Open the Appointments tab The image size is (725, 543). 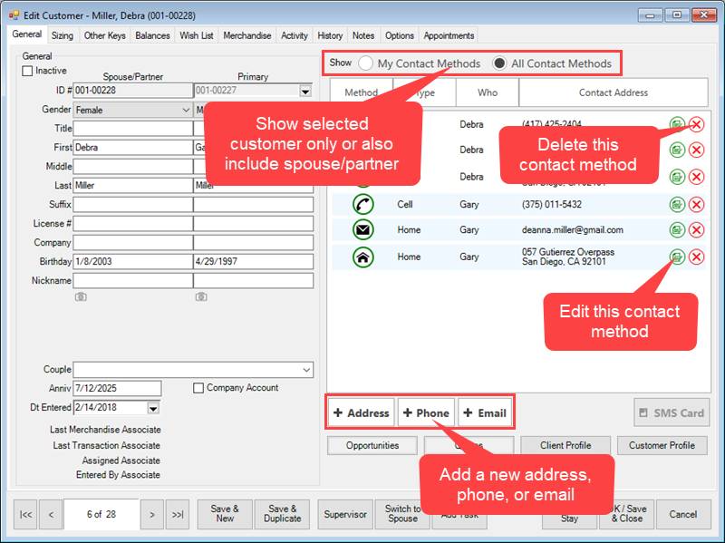449,36
